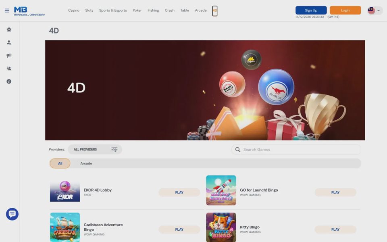Switch to the Arcade filter tab
The image size is (387, 242).
coord(86,163)
